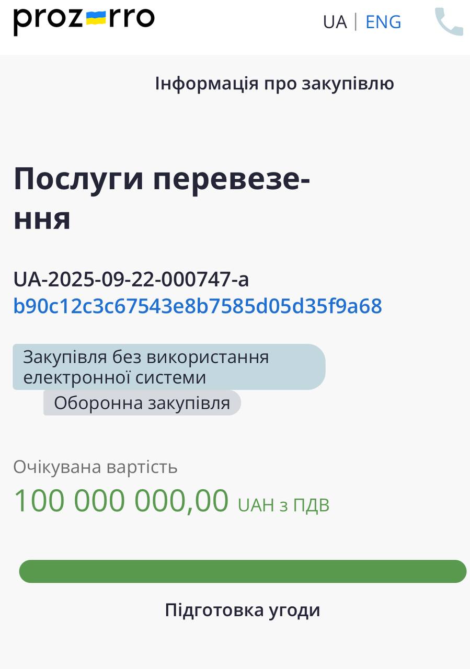The width and height of the screenshot is (470, 669).
Task: Switch language to ENG
Action: [383, 22]
